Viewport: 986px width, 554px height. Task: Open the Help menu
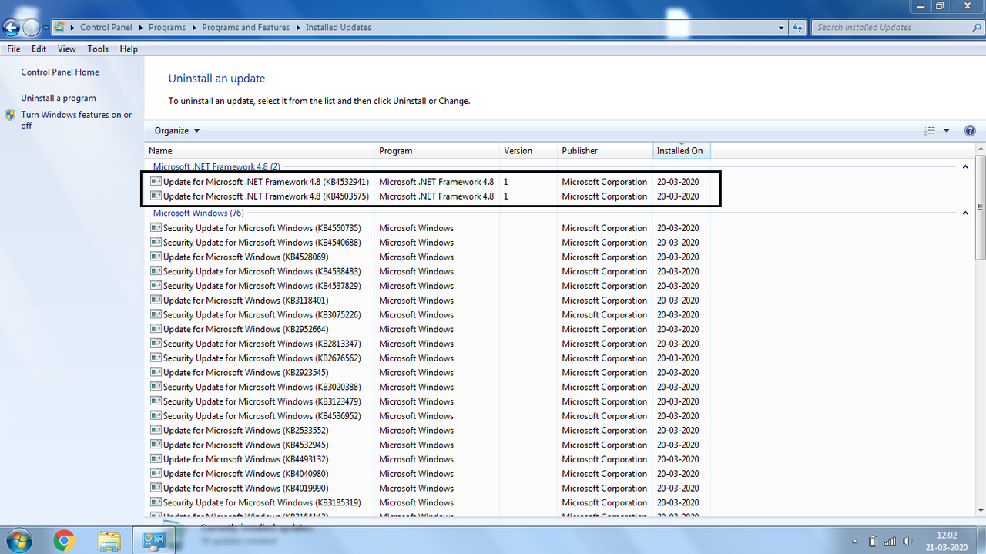pyautogui.click(x=129, y=49)
